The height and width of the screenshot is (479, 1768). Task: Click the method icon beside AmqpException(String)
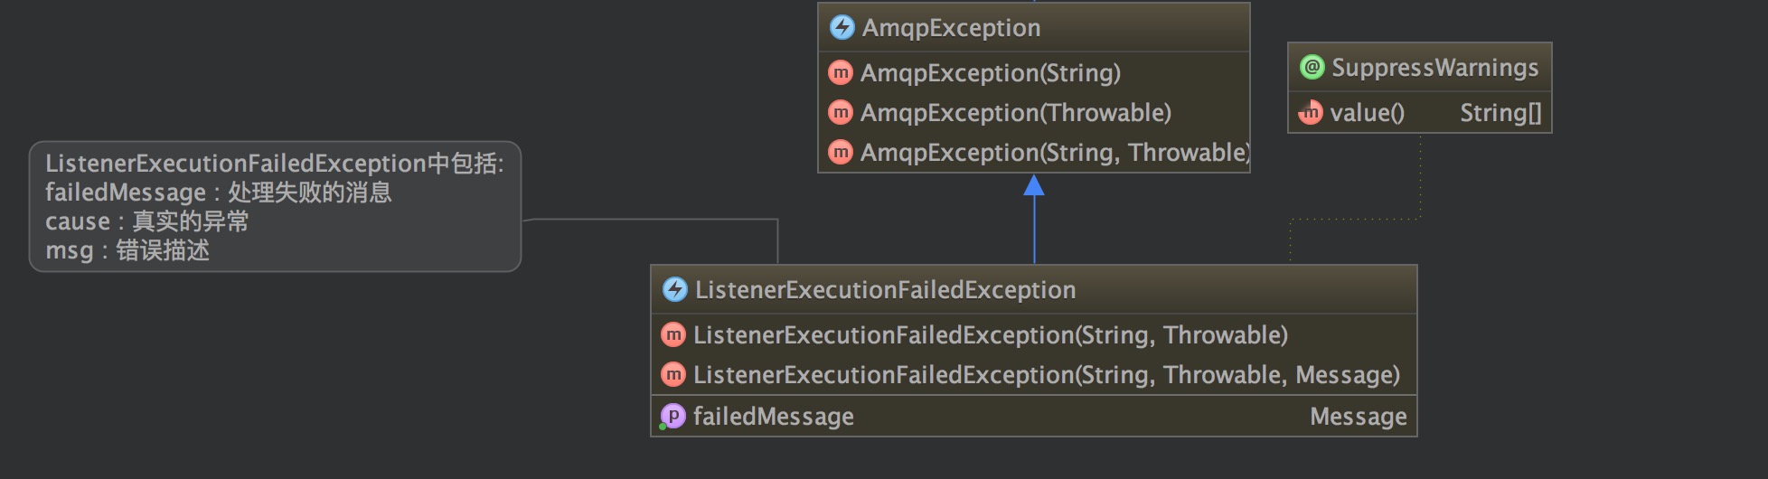[841, 72]
